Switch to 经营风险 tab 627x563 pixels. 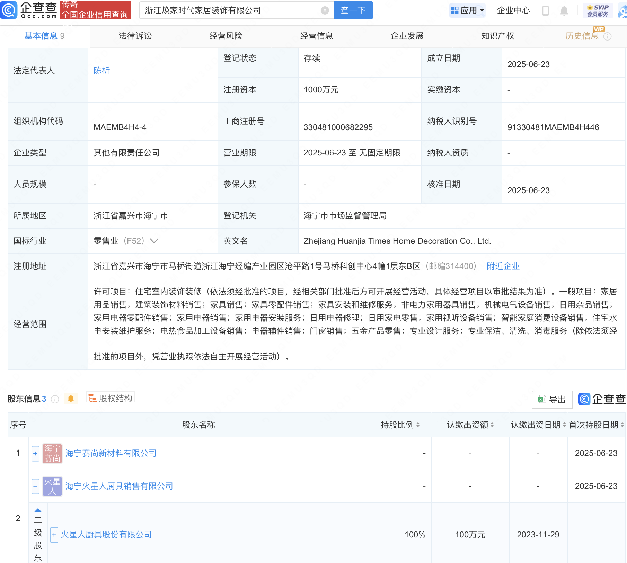226,36
